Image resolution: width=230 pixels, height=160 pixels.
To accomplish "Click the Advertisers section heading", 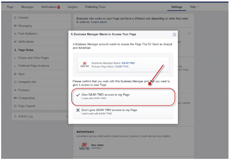I will click(85, 132).
